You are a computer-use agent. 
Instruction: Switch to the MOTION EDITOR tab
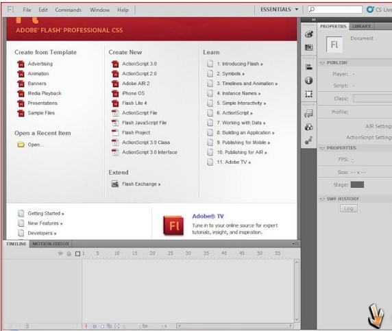(x=51, y=243)
